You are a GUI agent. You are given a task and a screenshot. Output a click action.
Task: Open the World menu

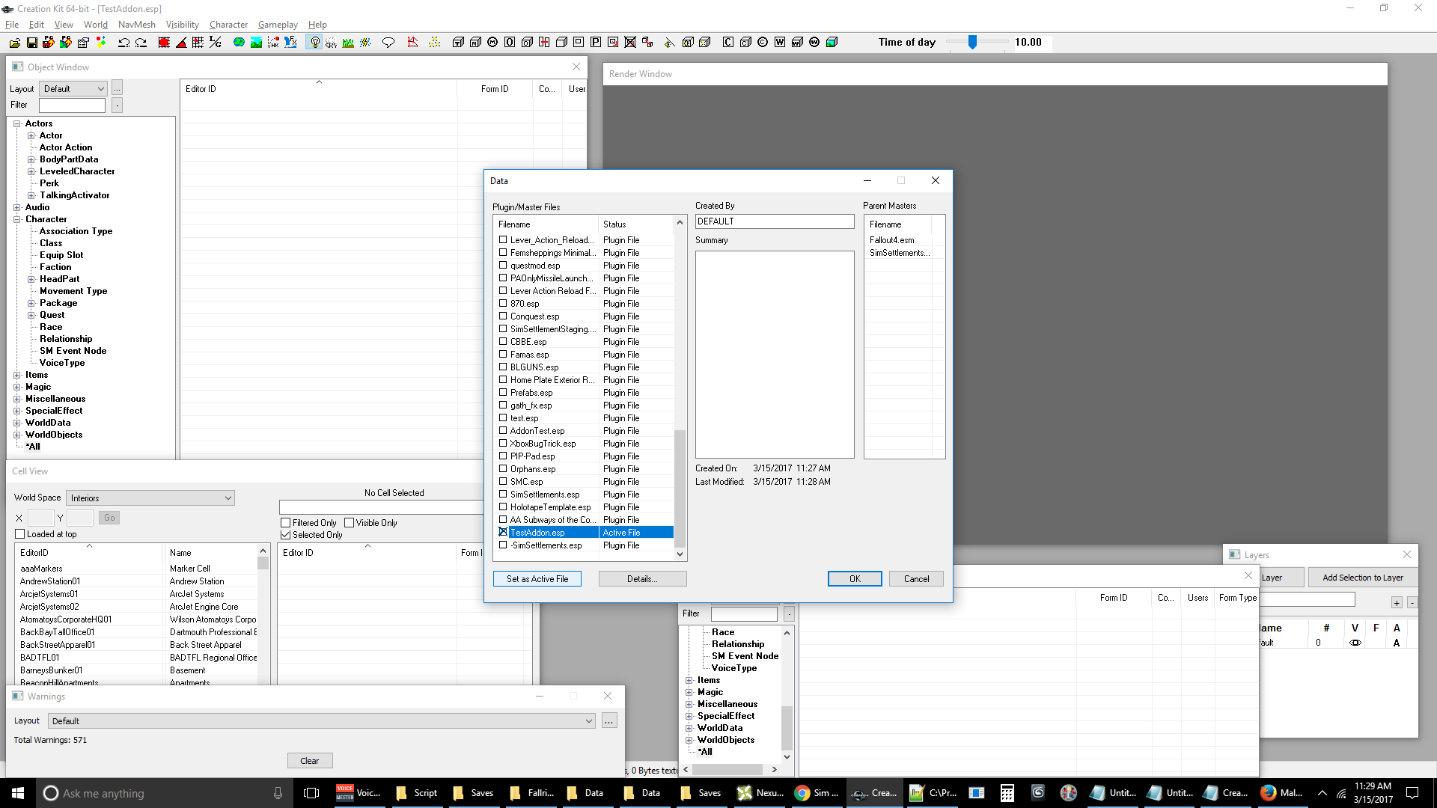[x=96, y=25]
